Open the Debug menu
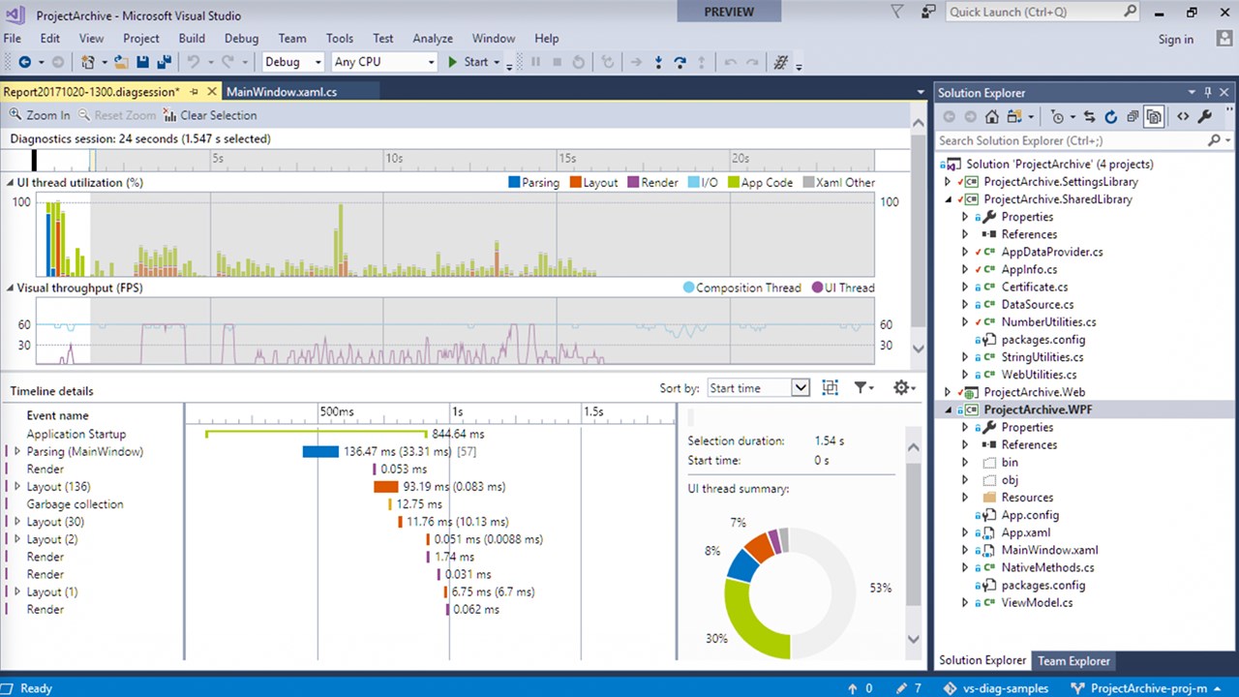This screenshot has width=1239, height=697. [242, 39]
